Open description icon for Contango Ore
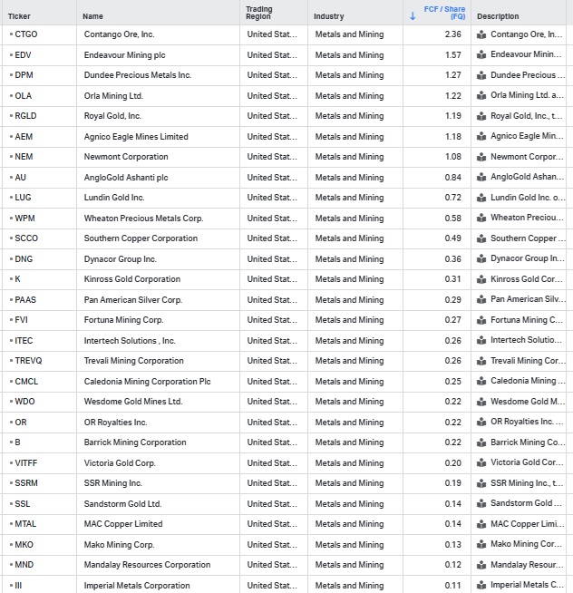Image resolution: width=573 pixels, height=593 pixels. 481,34
